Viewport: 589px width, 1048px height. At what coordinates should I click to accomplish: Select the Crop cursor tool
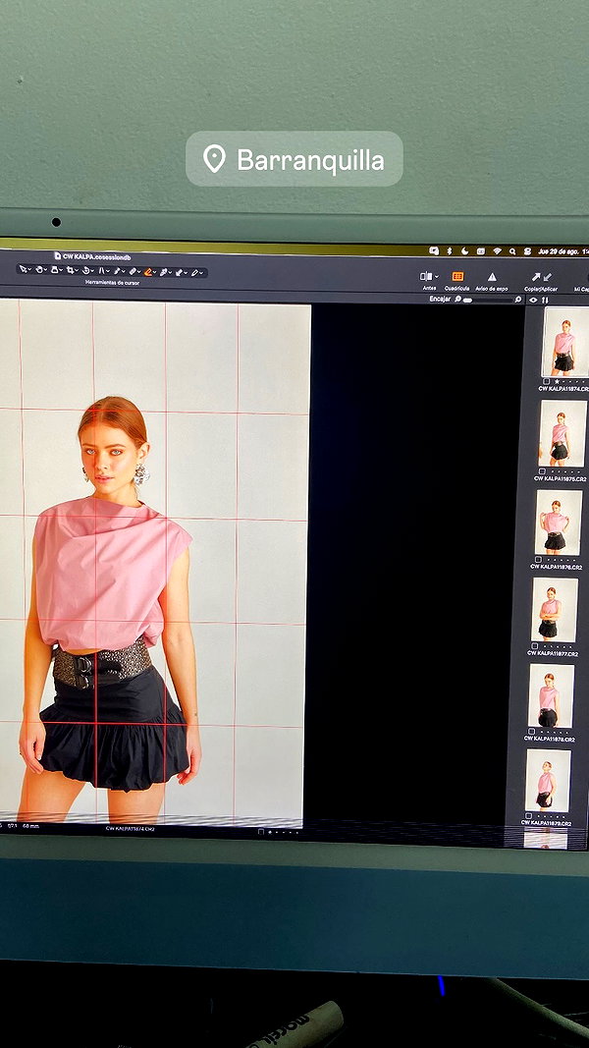[70, 269]
